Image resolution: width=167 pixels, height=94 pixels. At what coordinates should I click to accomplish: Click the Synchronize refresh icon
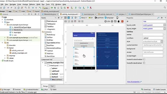[4, 8]
